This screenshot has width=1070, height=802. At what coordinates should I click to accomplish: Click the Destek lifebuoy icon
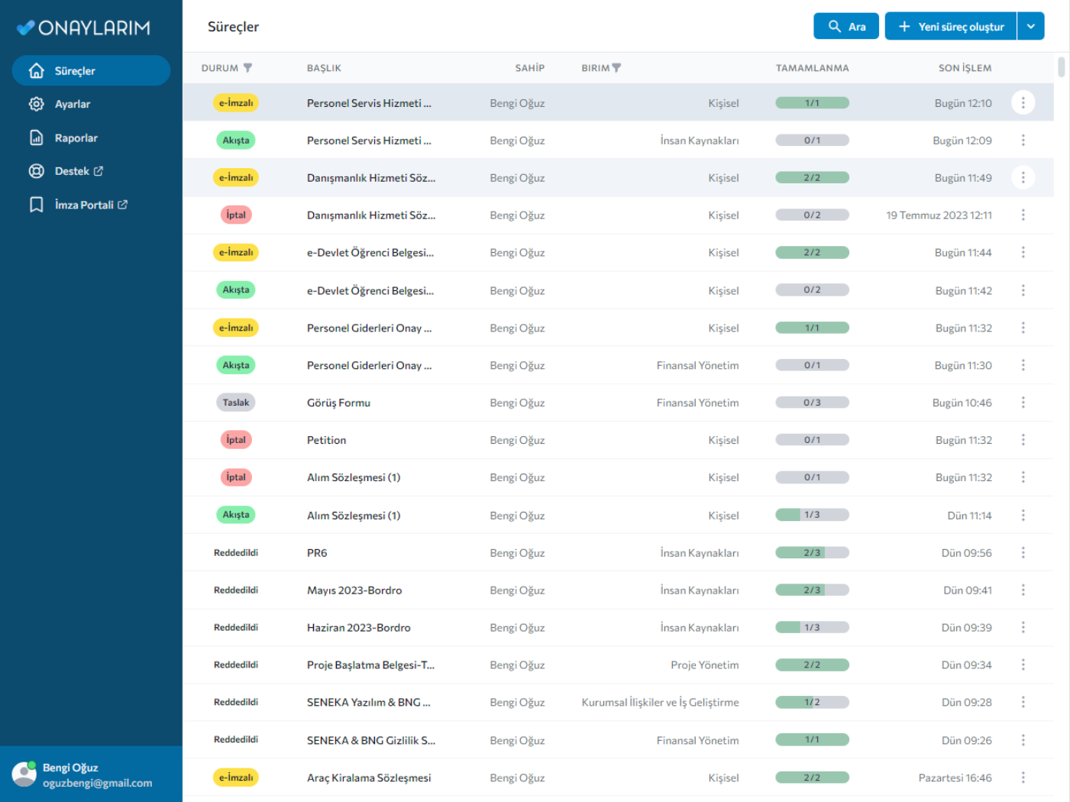point(36,171)
